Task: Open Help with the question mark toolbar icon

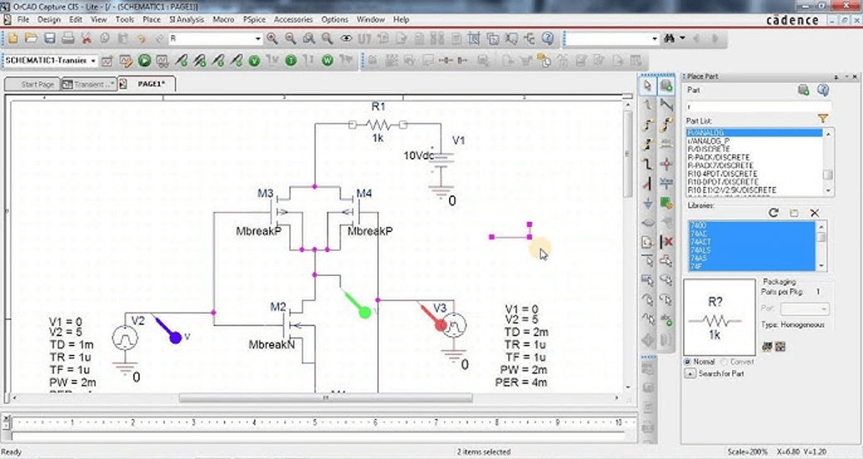Action: [x=547, y=38]
